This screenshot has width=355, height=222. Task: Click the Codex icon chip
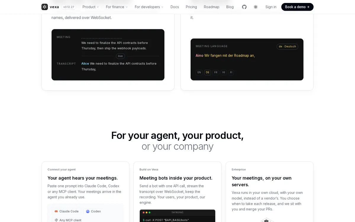93,211
